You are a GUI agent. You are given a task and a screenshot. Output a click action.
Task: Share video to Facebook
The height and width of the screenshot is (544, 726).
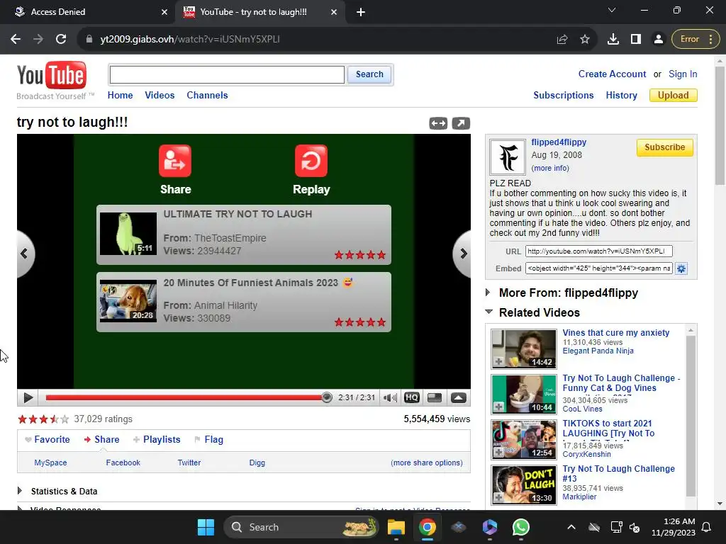[123, 463]
